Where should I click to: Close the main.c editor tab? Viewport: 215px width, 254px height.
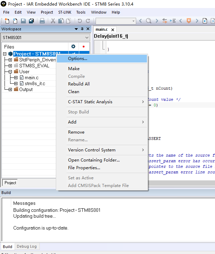113,30
